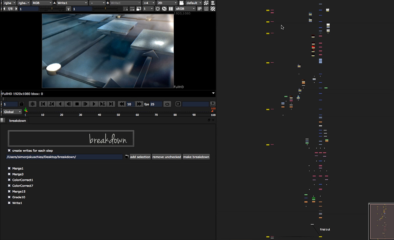Click the loop playback mode icon

[x=167, y=104]
